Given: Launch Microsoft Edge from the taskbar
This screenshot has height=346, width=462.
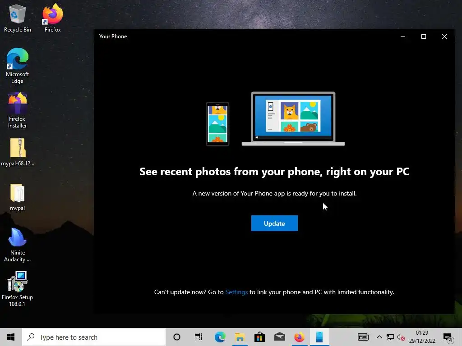Looking at the screenshot, I should pyautogui.click(x=220, y=337).
